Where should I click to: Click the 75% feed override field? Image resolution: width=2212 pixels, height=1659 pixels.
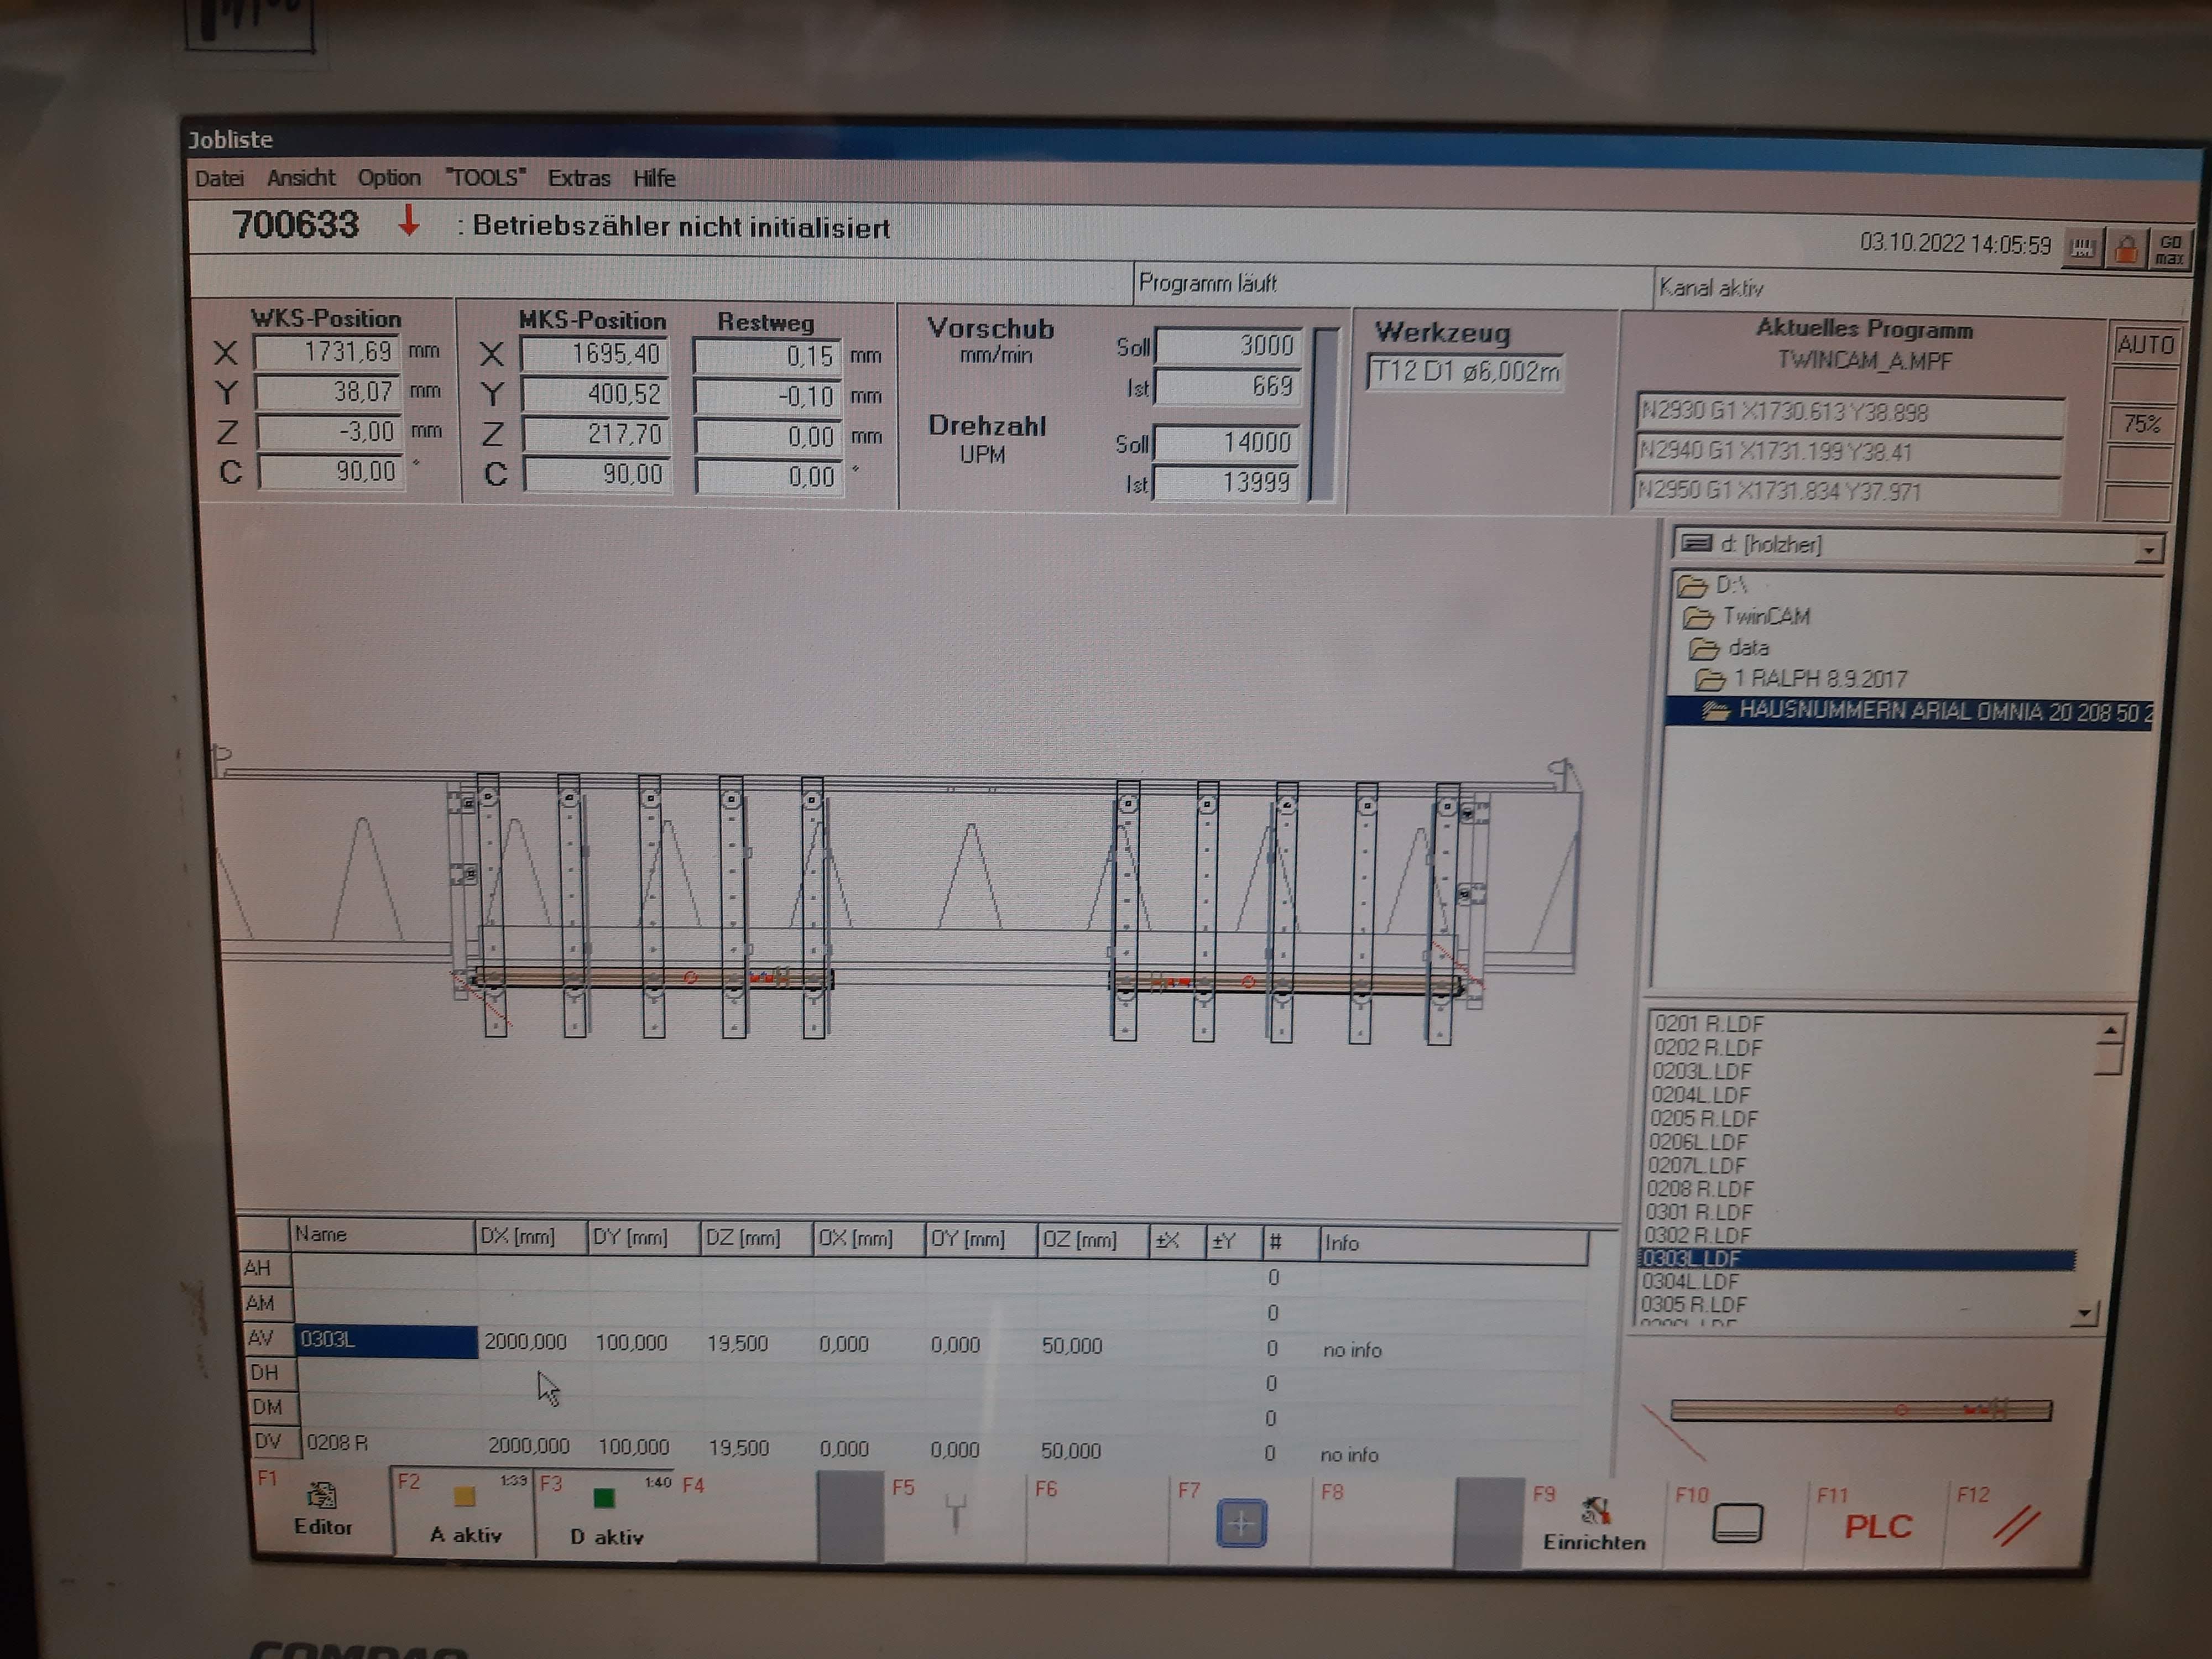tap(2142, 424)
